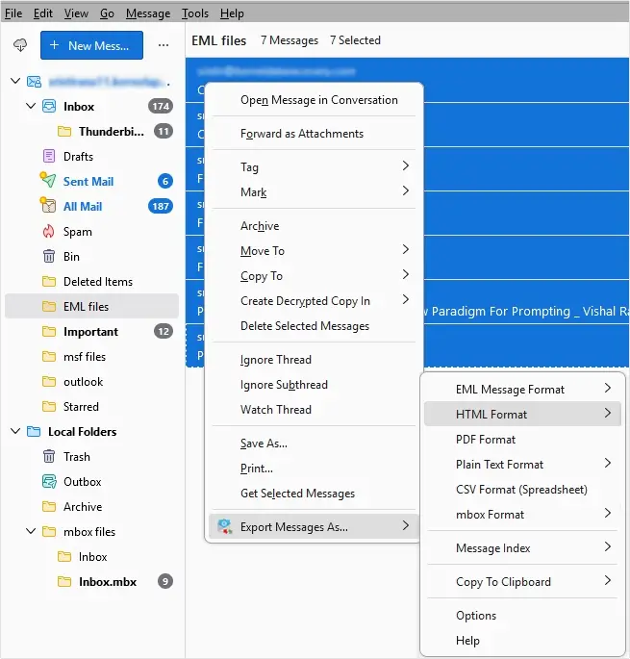Click the Export Messages As add-on icon

pyautogui.click(x=224, y=526)
